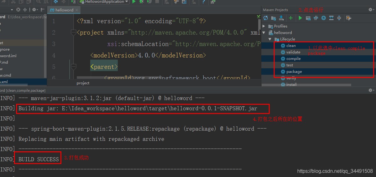
Task: Expand the Profiles node
Action: pyautogui.click(x=264, y=26)
